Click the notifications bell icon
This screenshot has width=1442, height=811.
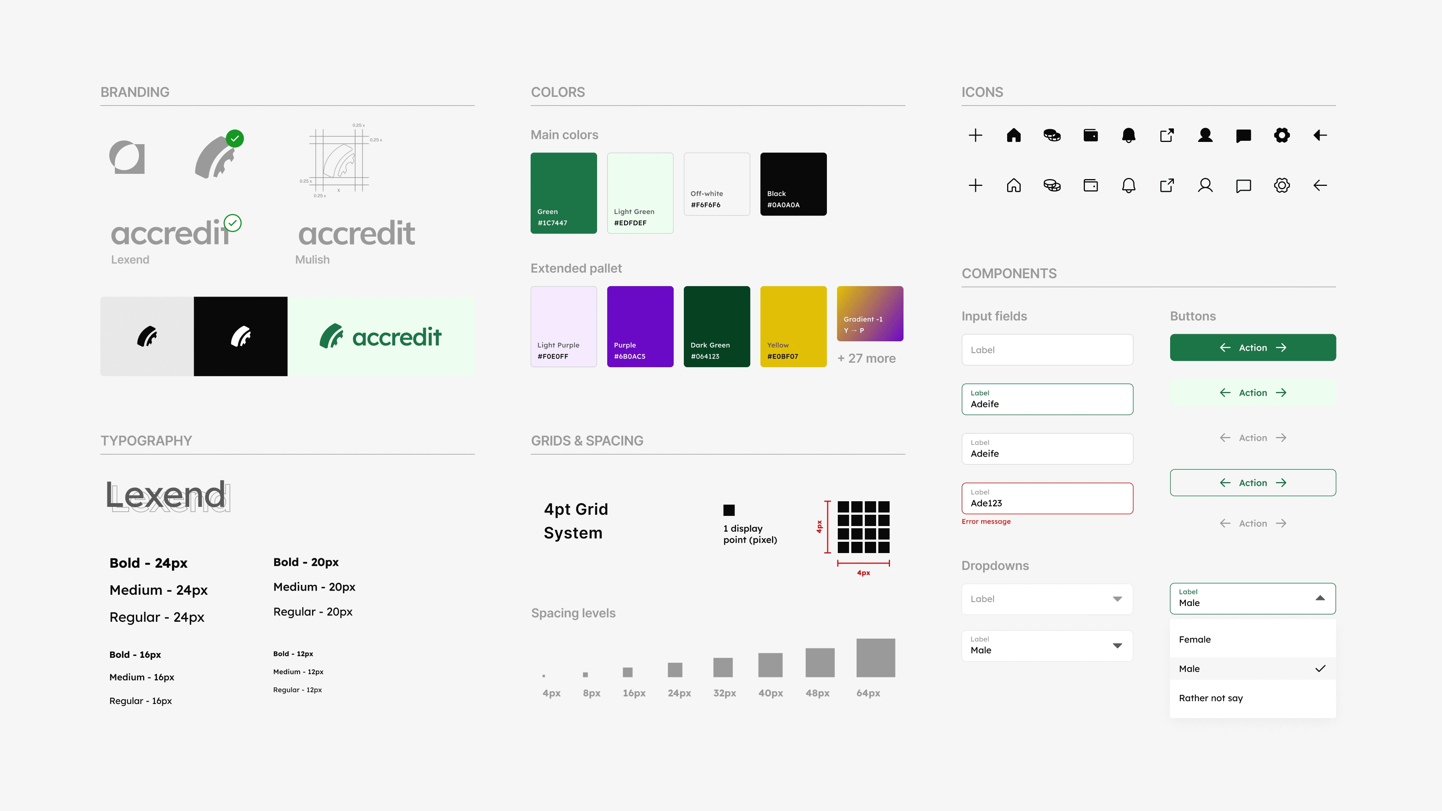coord(1128,135)
